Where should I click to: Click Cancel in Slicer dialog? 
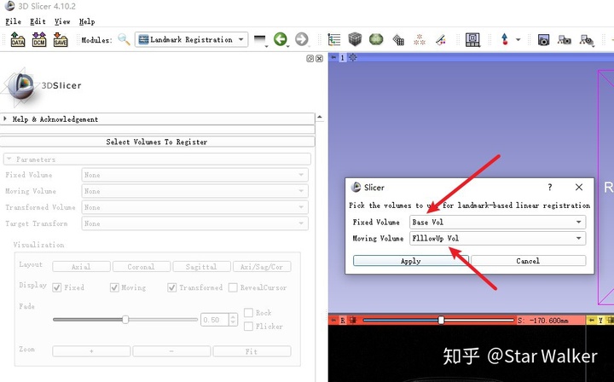coord(528,261)
